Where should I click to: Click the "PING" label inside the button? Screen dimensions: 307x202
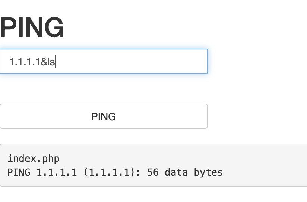tap(103, 117)
